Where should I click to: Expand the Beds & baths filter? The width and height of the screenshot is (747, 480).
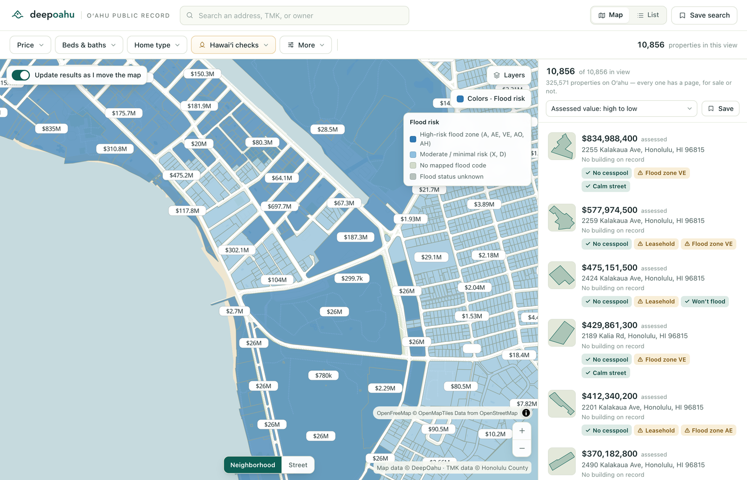pos(89,45)
